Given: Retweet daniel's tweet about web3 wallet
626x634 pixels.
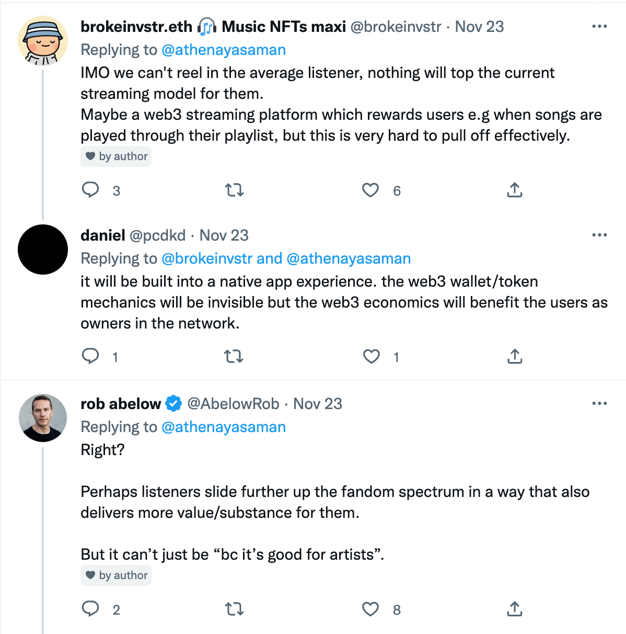Looking at the screenshot, I should [x=234, y=356].
